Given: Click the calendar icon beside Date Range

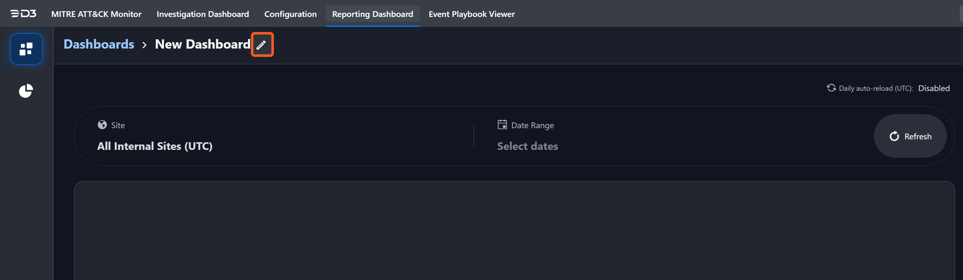Looking at the screenshot, I should [x=502, y=125].
